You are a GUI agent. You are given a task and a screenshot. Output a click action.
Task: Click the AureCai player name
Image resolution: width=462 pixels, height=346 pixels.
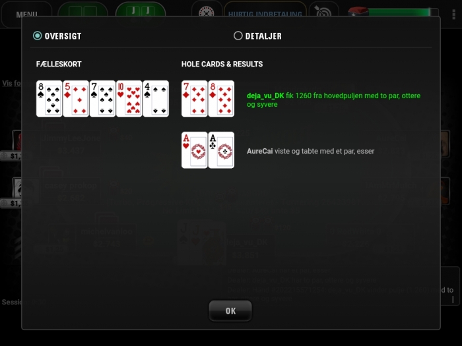pyautogui.click(x=260, y=151)
